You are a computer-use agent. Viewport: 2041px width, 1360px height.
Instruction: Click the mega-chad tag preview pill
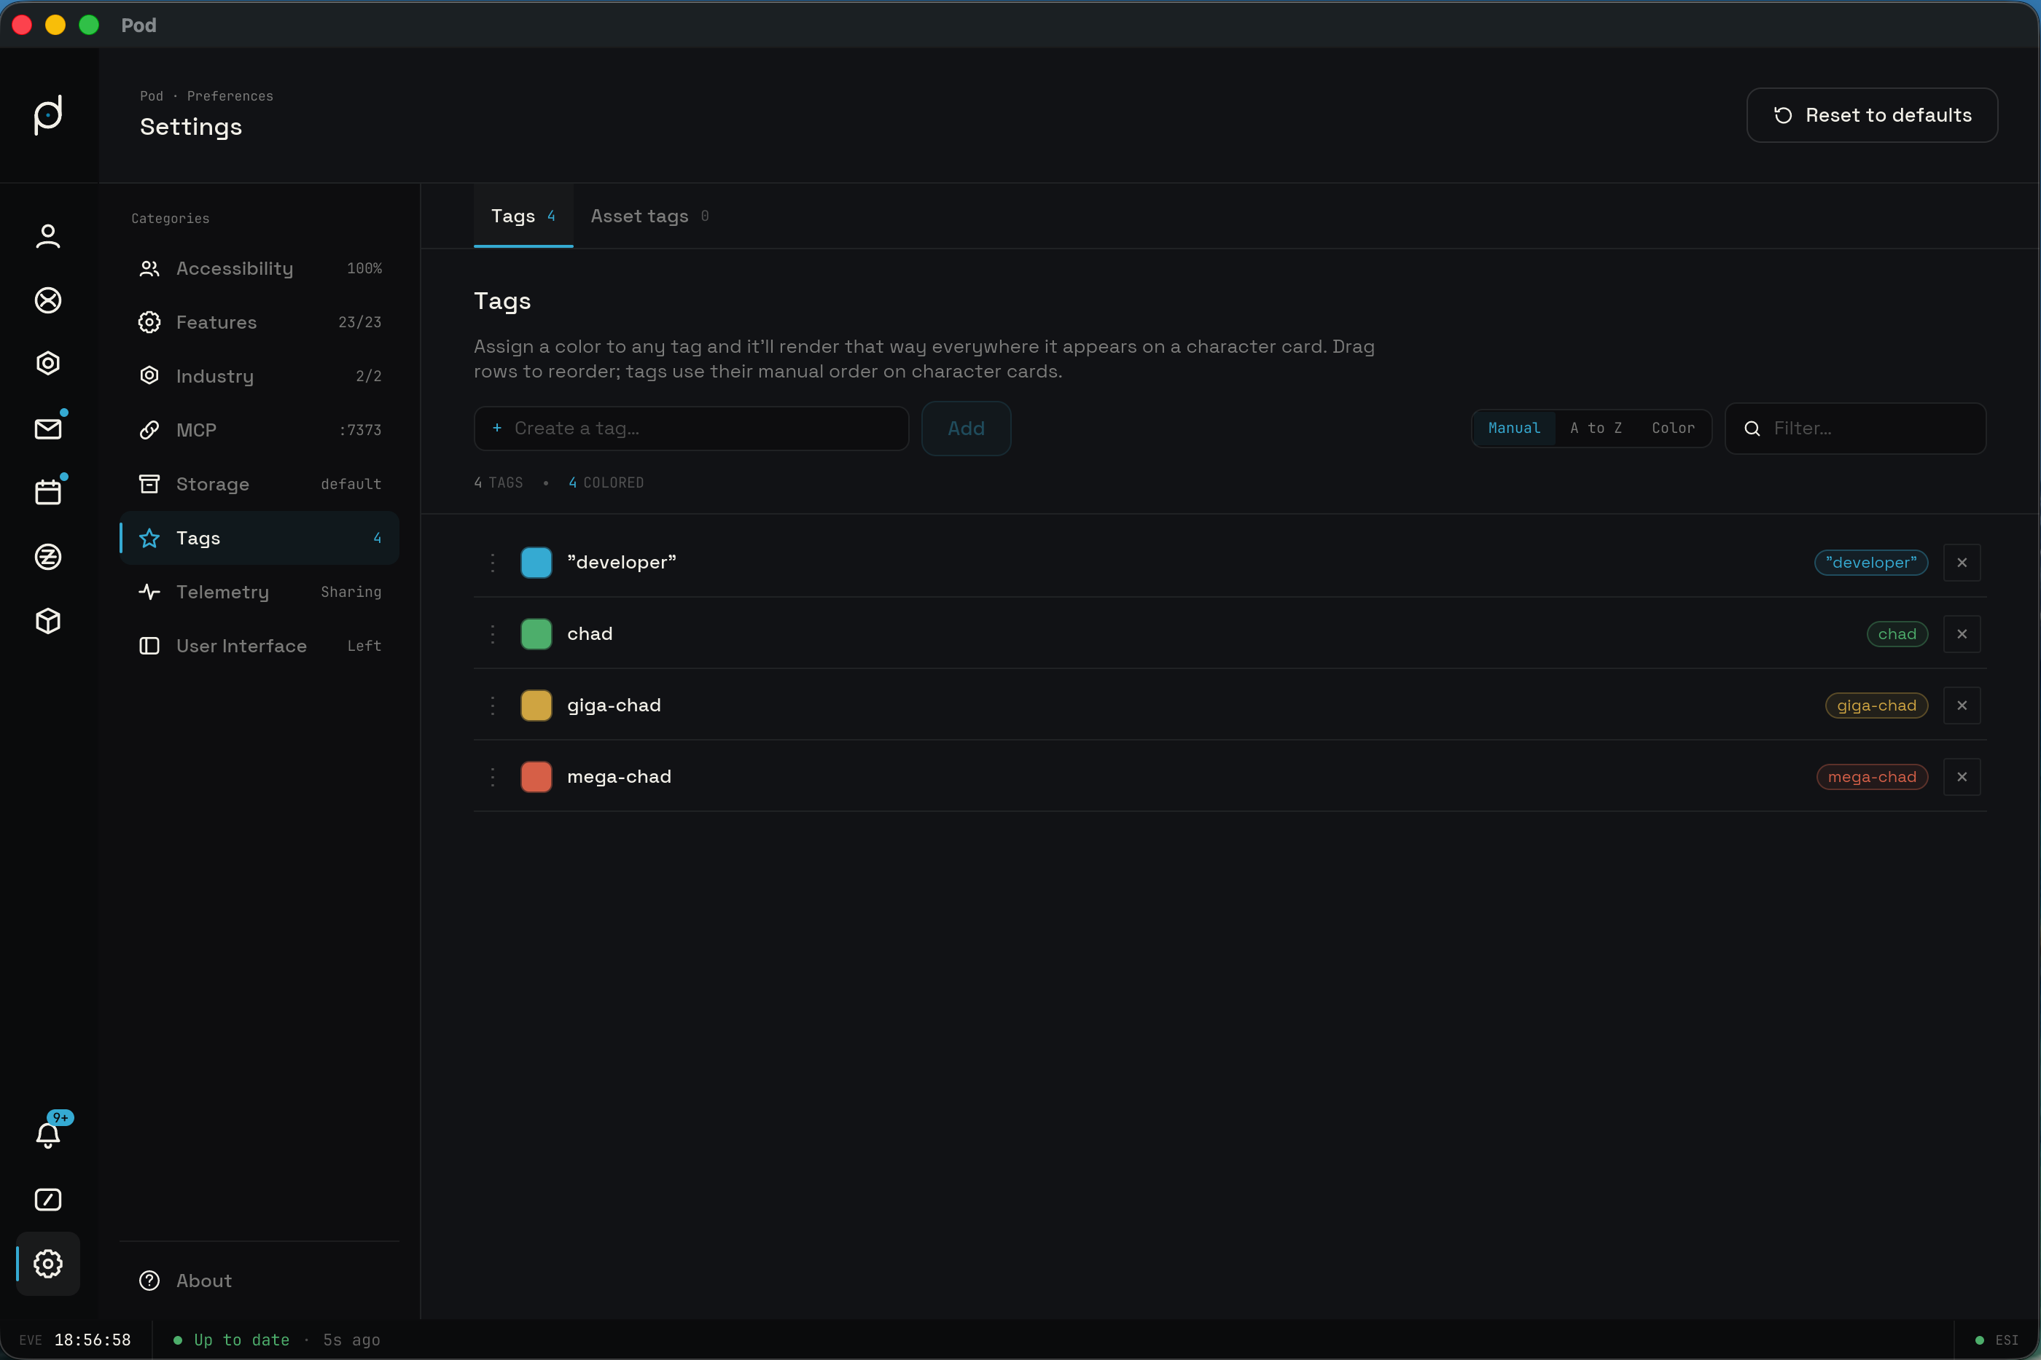pos(1872,777)
